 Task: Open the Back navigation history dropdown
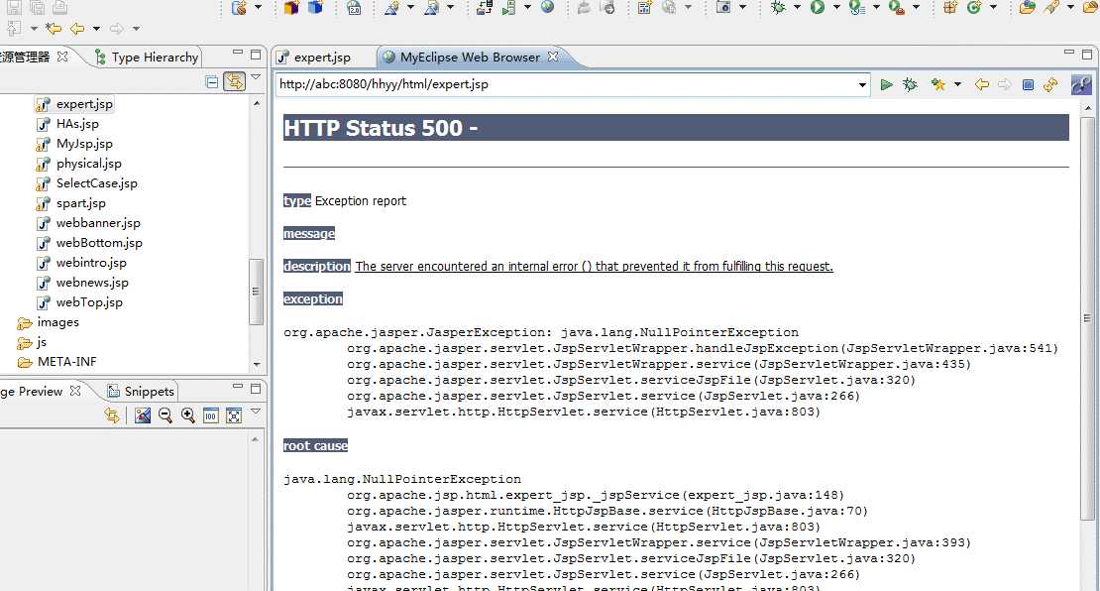coord(96,29)
